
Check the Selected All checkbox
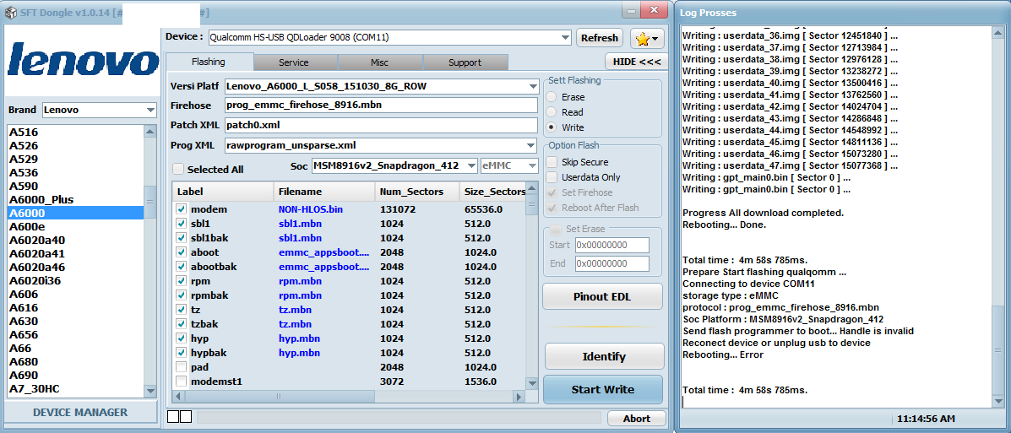click(178, 169)
